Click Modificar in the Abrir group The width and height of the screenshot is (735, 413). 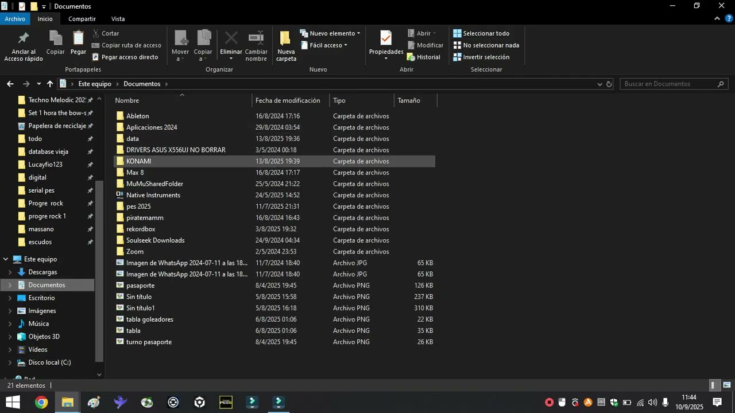pos(425,45)
